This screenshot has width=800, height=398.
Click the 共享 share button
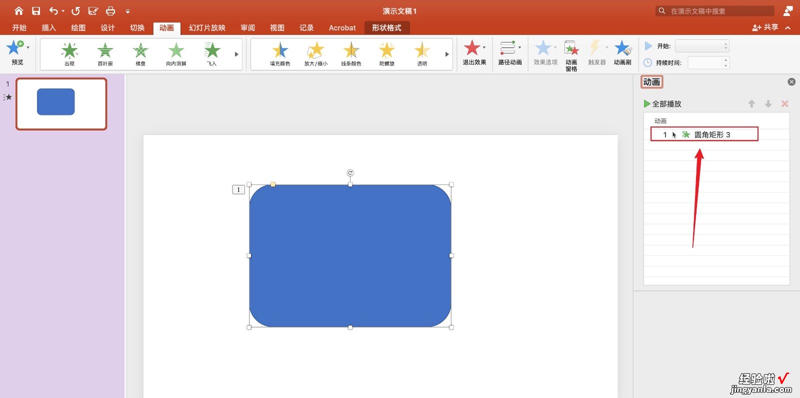(x=765, y=27)
